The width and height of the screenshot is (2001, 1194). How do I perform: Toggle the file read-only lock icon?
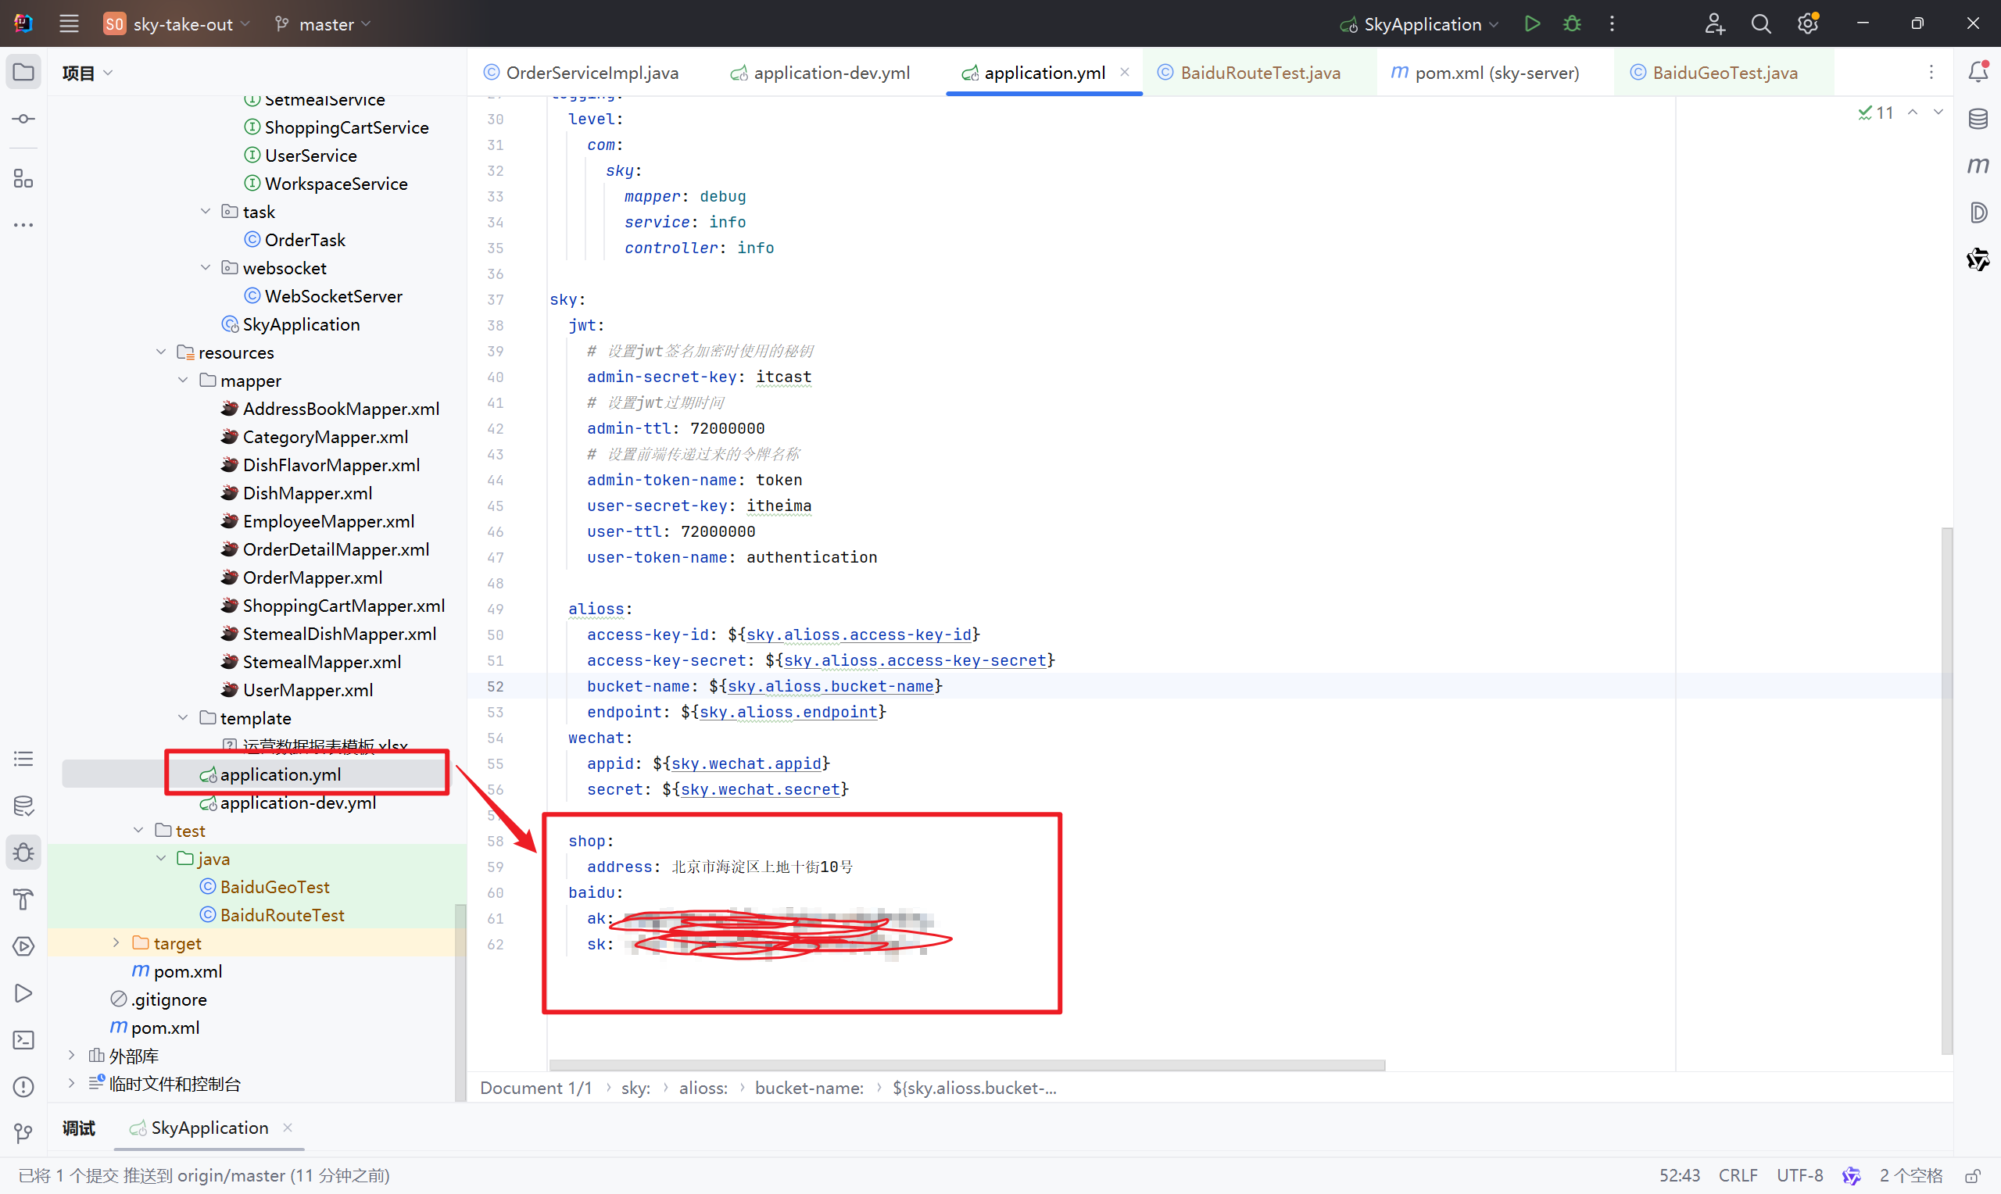[x=1973, y=1175]
